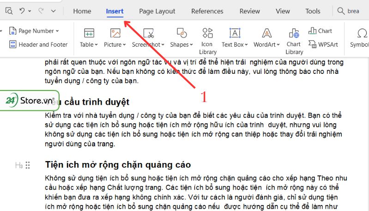Expand the quick access toolbar chevron

54,11
